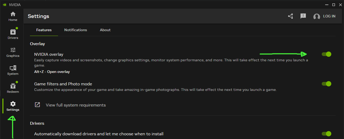Click the LOG IN button

tap(329, 16)
